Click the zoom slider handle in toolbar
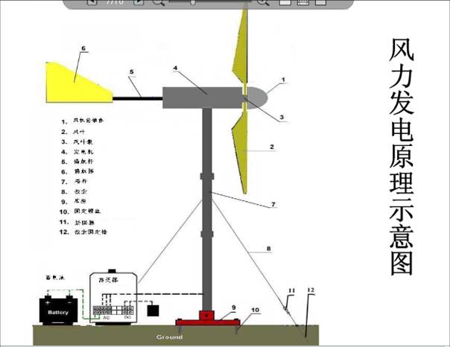Viewport: 450px width, 347px height. (193, 2)
